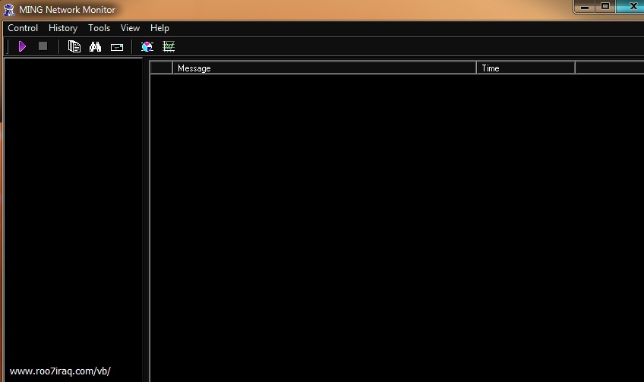Open the Help menu

[159, 28]
